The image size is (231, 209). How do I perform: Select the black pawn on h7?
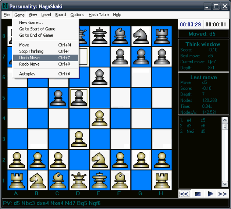pyautogui.click(x=162, y=57)
